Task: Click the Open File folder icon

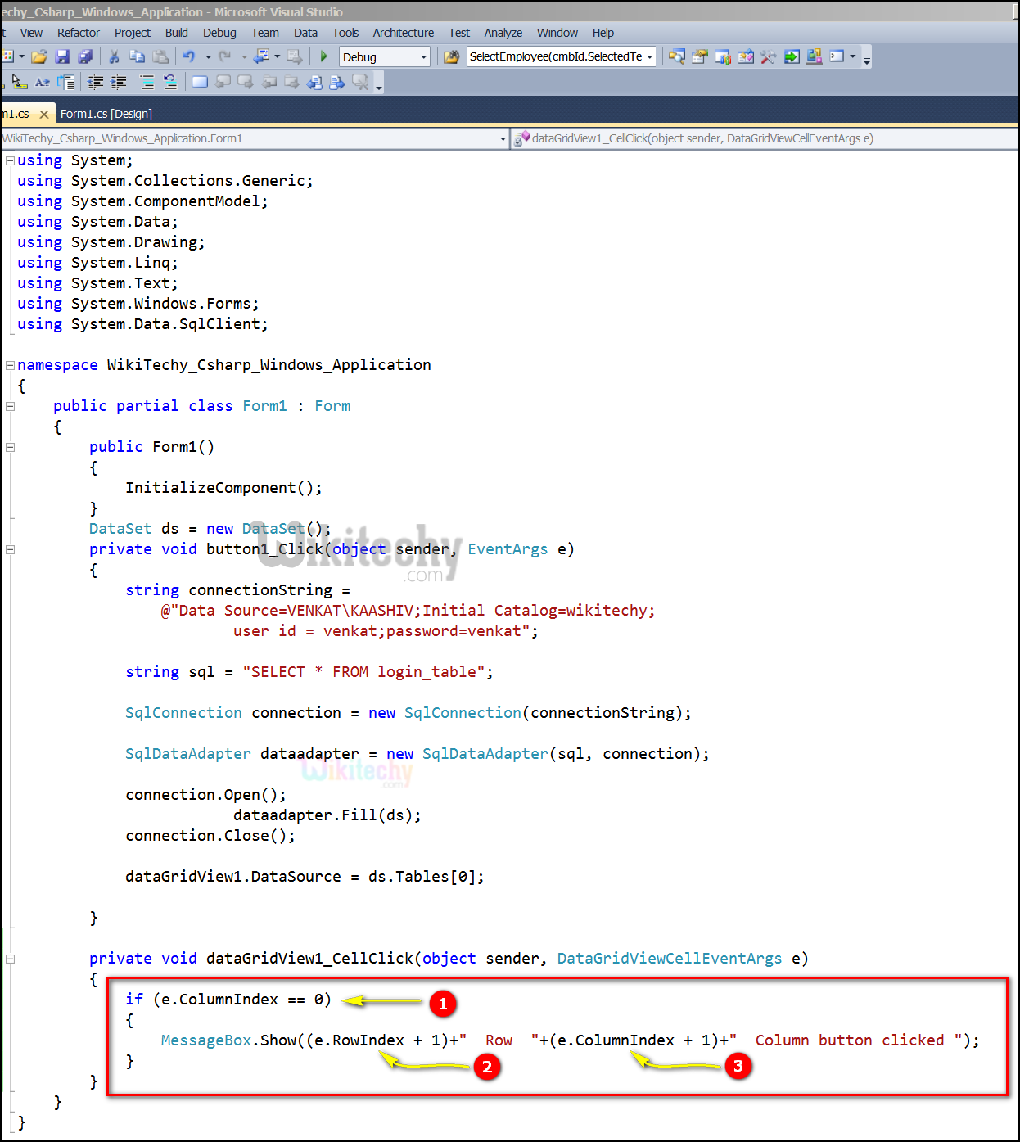Action: point(38,56)
